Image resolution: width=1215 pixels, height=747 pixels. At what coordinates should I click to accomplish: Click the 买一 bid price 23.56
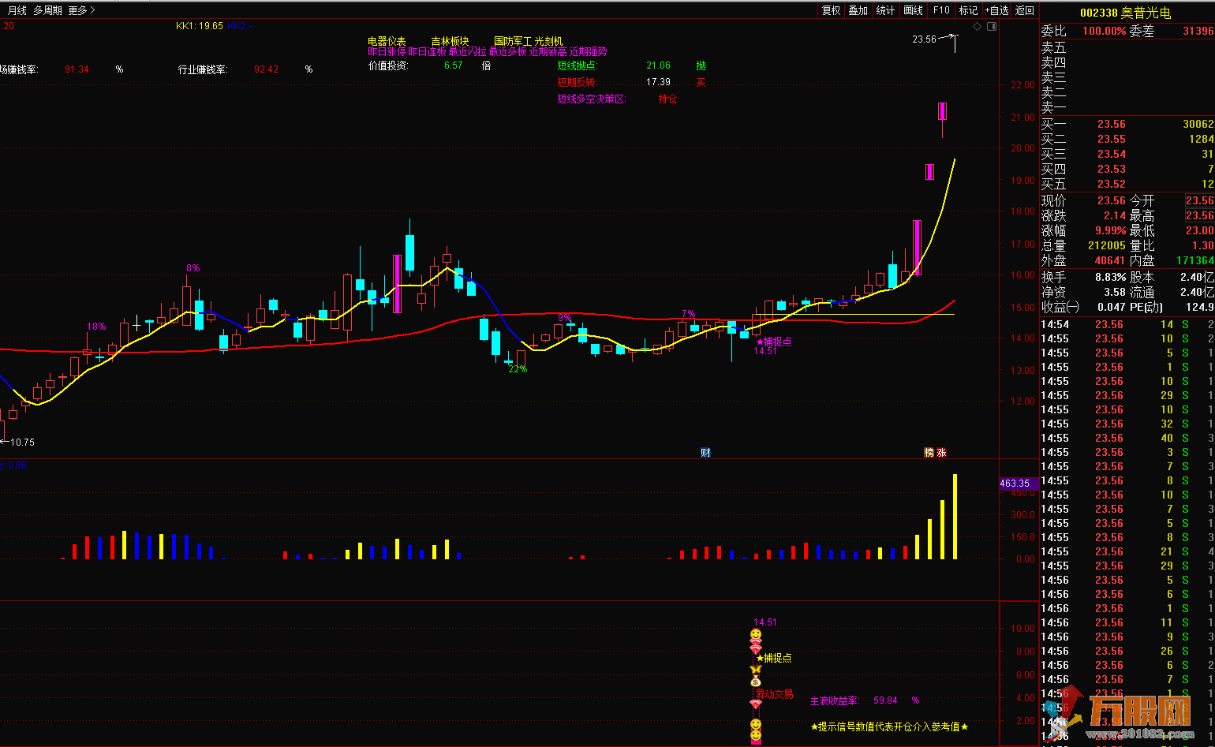tap(1111, 124)
